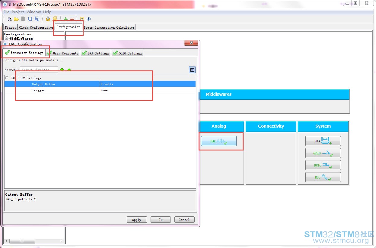Click the Analog panel header
The height and width of the screenshot is (248, 376).
222,126
